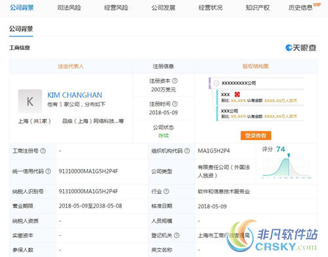Open 品极(上海)网络科技 company link

click(x=93, y=121)
